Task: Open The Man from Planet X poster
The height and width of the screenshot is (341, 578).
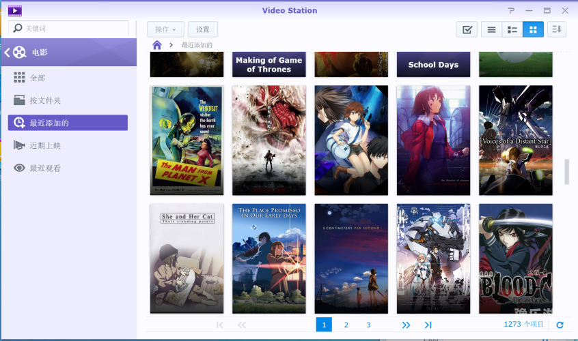Action: point(187,140)
